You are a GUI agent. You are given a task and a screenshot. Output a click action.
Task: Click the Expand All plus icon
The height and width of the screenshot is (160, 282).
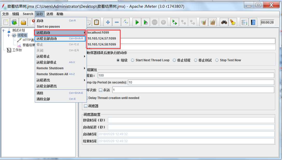pos(108,22)
